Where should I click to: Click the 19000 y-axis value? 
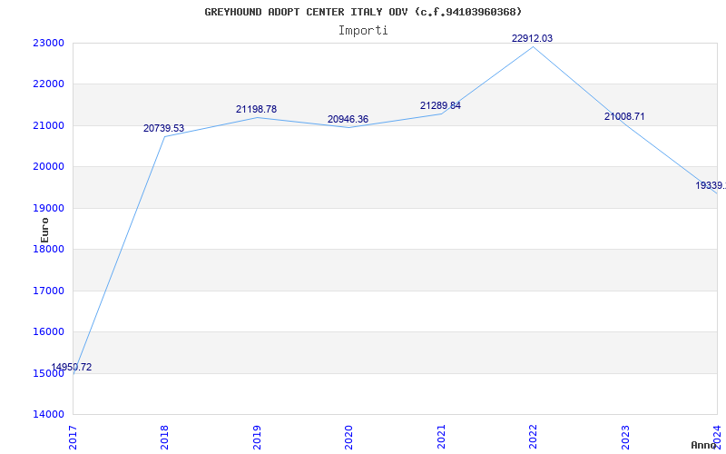point(48,208)
